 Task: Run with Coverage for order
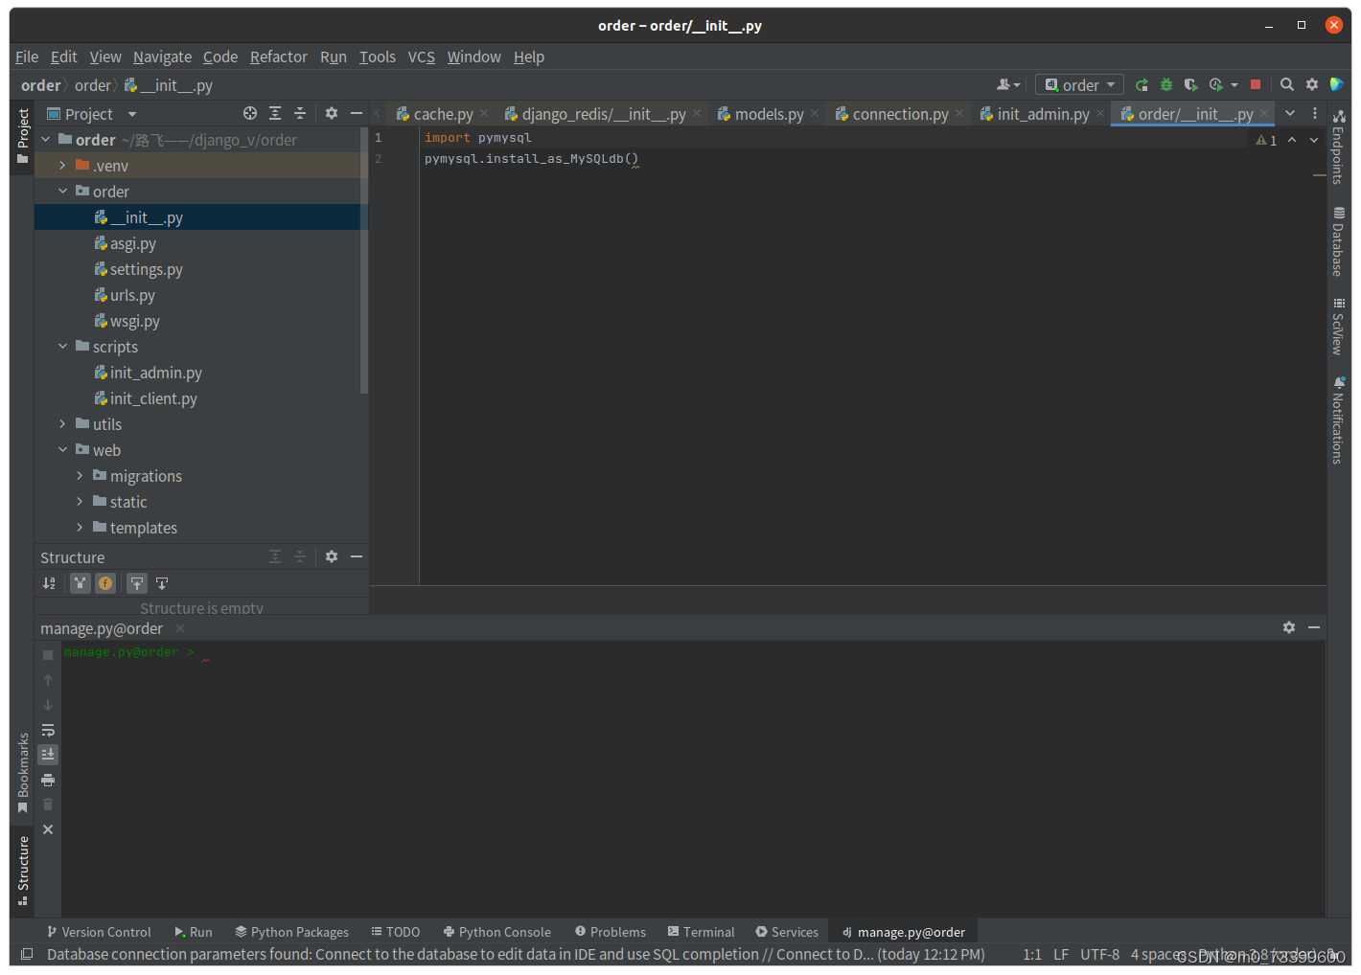coord(1190,84)
